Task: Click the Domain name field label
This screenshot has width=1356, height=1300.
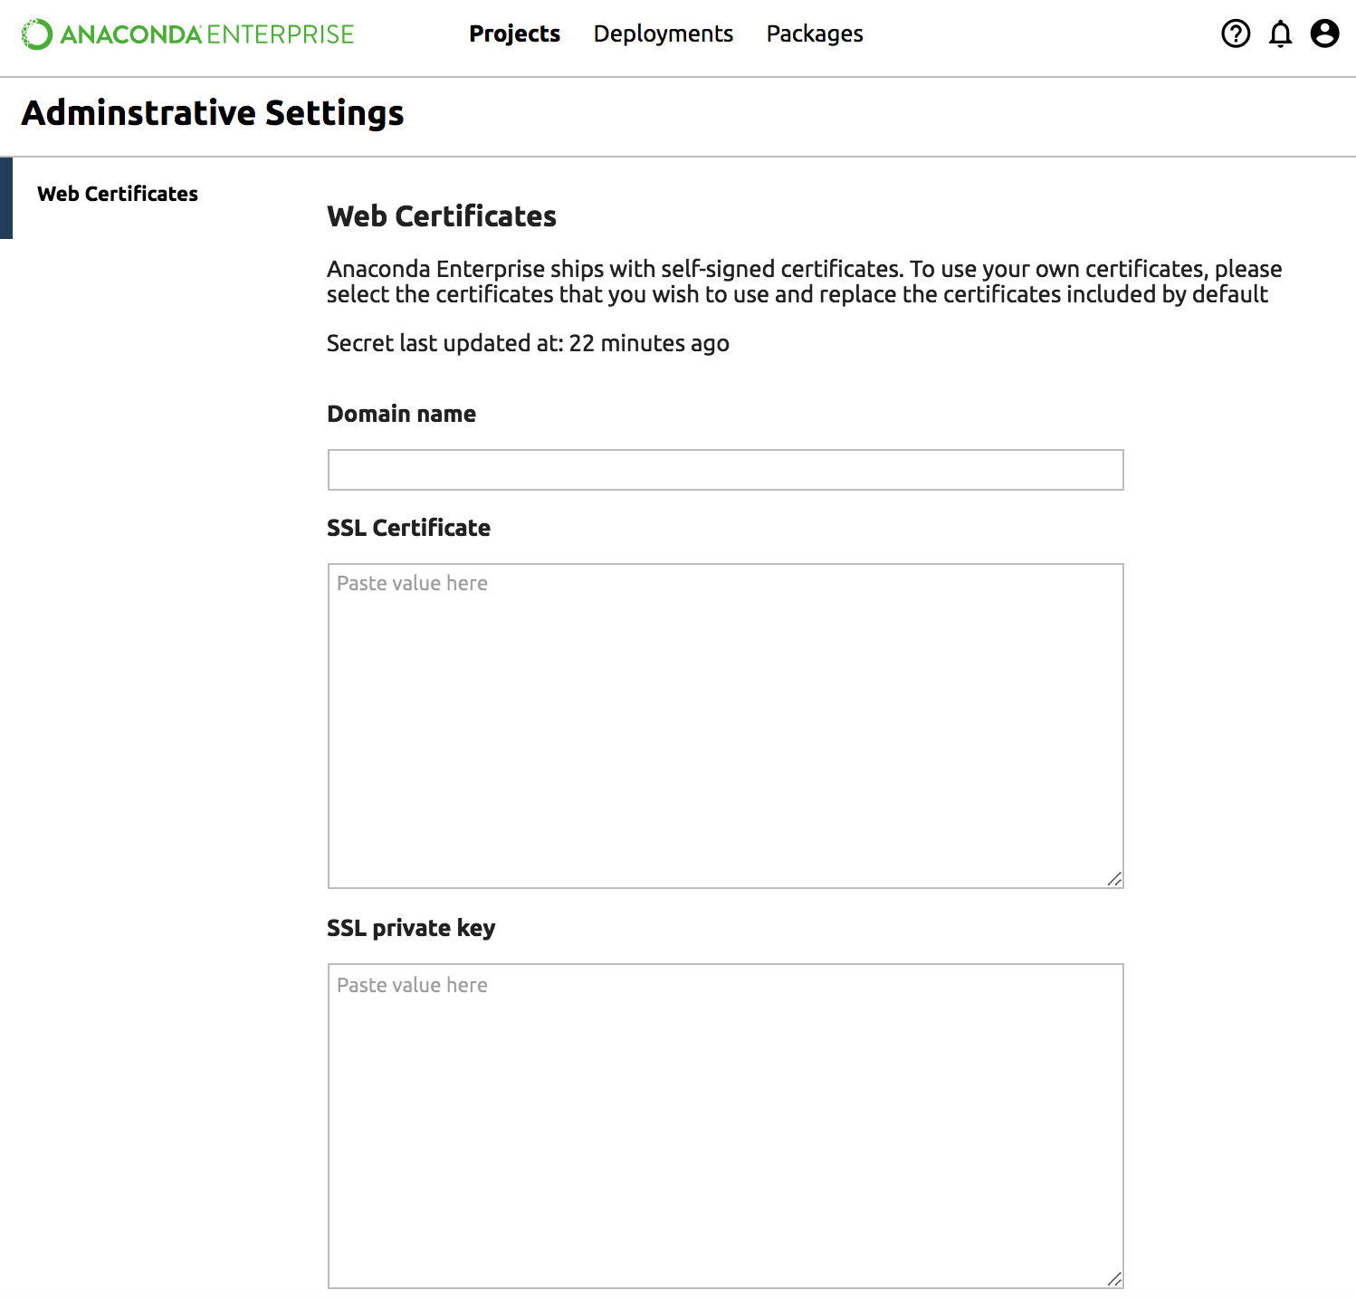Action: tap(401, 414)
